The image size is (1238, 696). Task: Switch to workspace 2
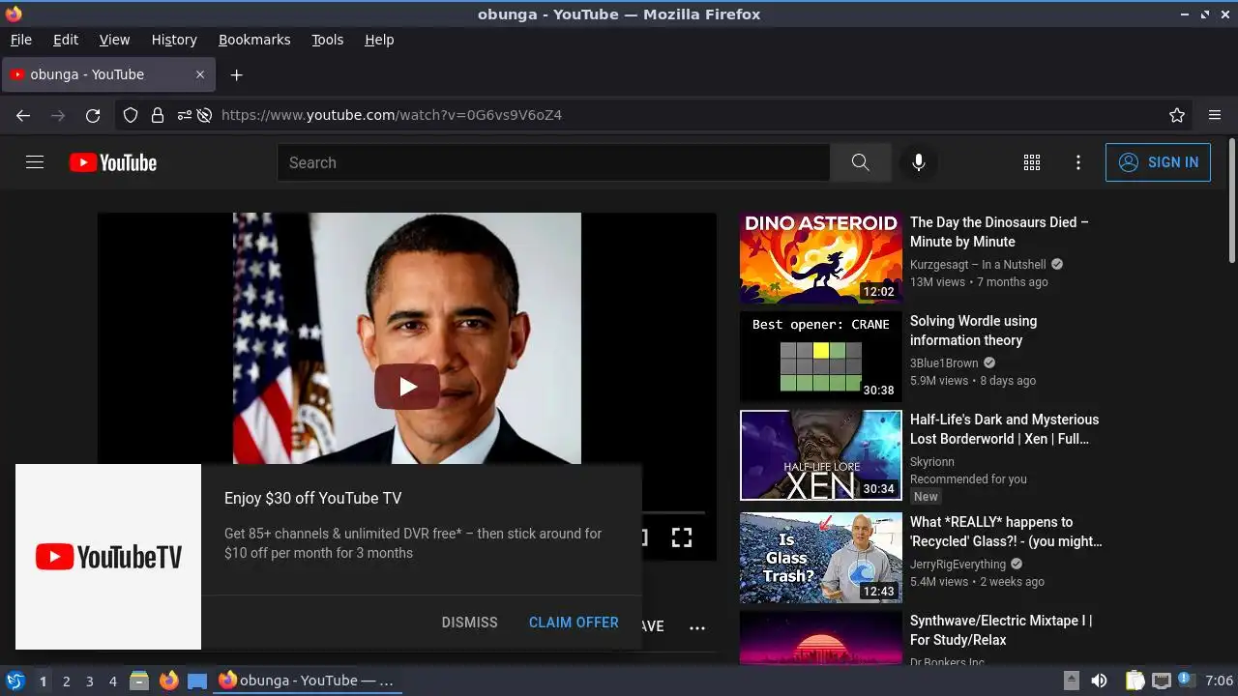coord(66,681)
